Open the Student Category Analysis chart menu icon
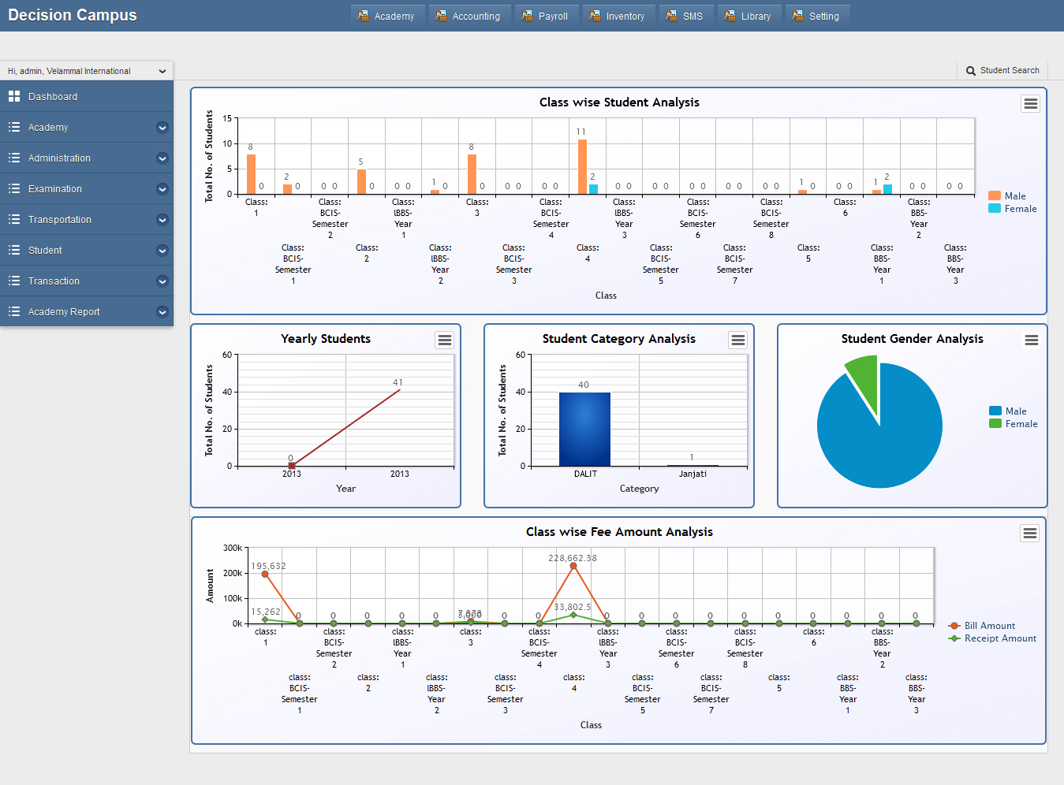Viewport: 1064px width, 785px height. point(738,340)
